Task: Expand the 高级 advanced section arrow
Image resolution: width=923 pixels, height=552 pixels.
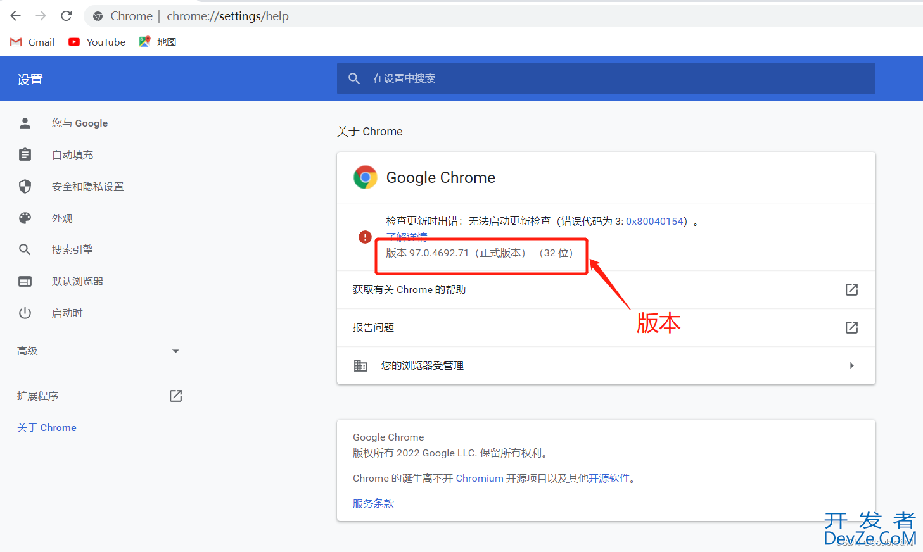Action: (x=176, y=351)
